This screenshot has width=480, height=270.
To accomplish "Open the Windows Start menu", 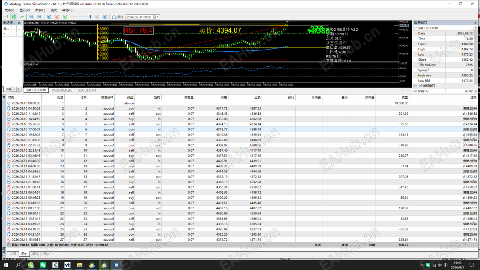I will [x=6, y=265].
